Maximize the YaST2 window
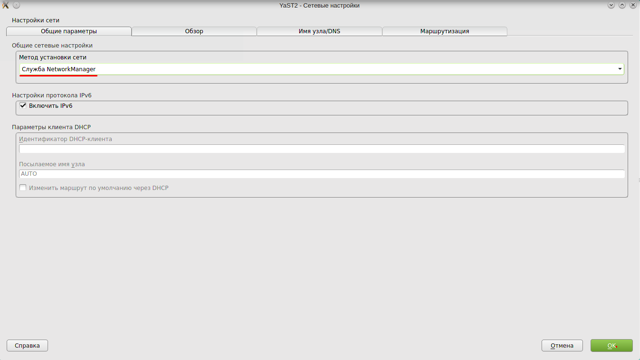Viewport: 640px width, 360px height. (x=622, y=5)
